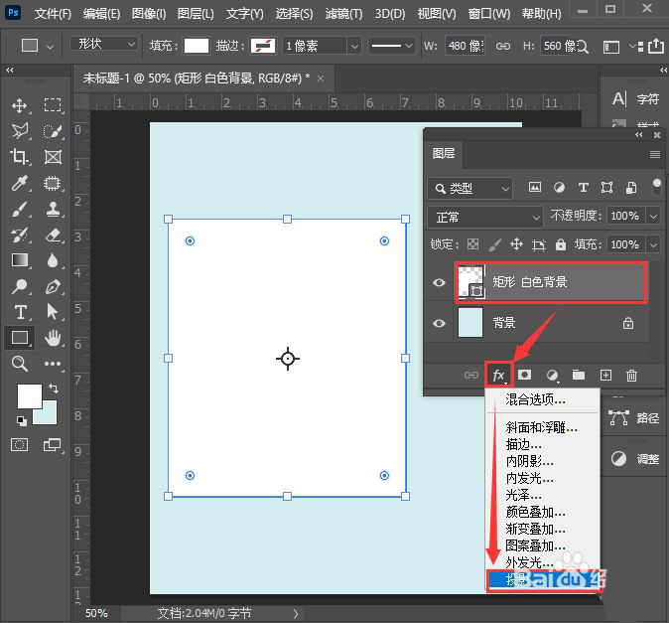The height and width of the screenshot is (623, 669).
Task: Choose 混合选项... from the menu
Action: tap(536, 399)
